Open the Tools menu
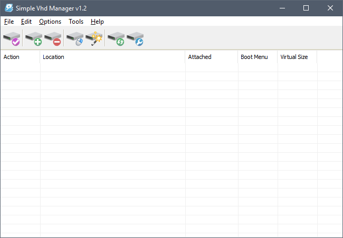The width and height of the screenshot is (343, 238). click(76, 22)
